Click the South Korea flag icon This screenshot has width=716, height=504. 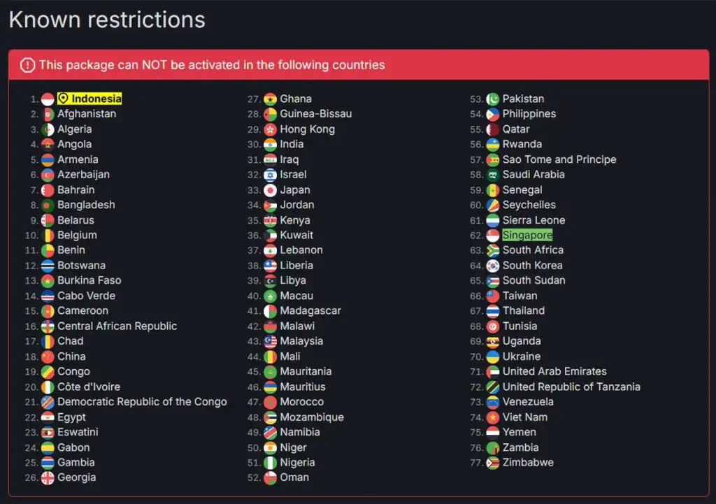[493, 266]
